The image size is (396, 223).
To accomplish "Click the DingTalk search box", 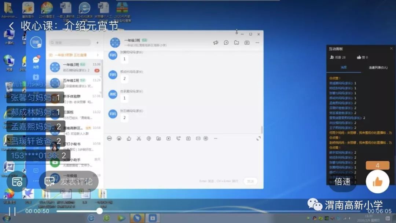I will pos(70,43).
